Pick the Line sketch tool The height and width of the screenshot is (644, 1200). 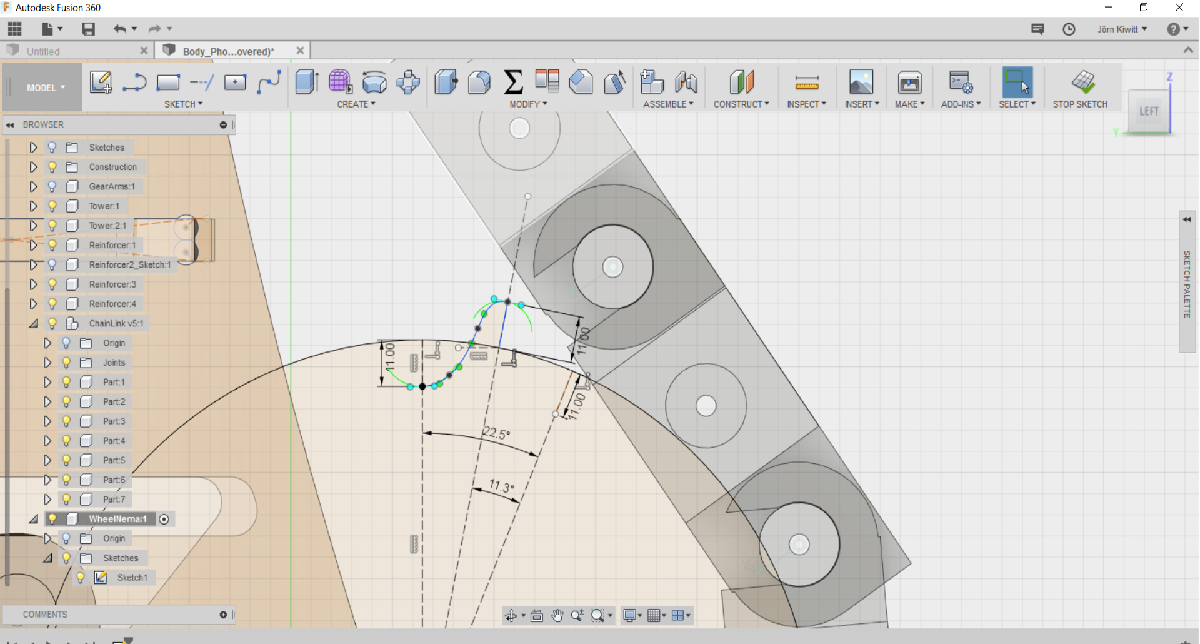click(134, 83)
